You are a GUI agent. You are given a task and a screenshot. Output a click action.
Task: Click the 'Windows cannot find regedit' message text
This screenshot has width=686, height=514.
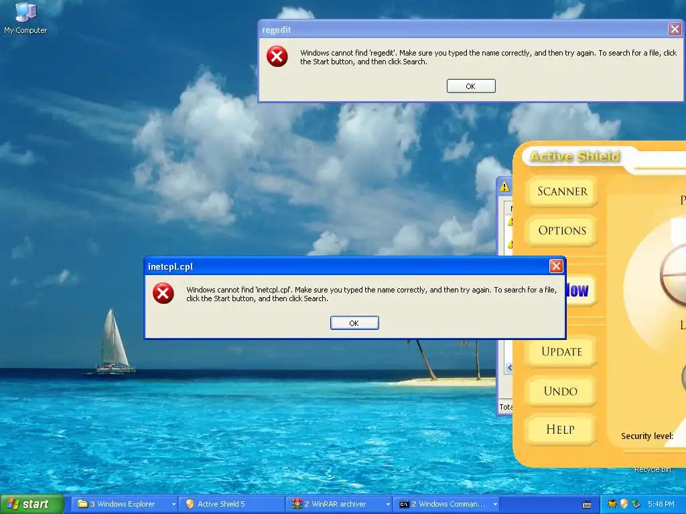tap(488, 58)
